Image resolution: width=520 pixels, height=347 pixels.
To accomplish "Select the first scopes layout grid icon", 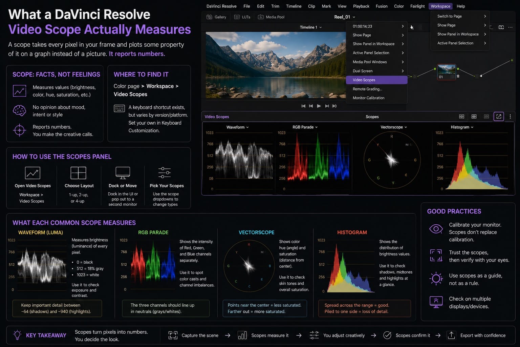I will tap(461, 117).
